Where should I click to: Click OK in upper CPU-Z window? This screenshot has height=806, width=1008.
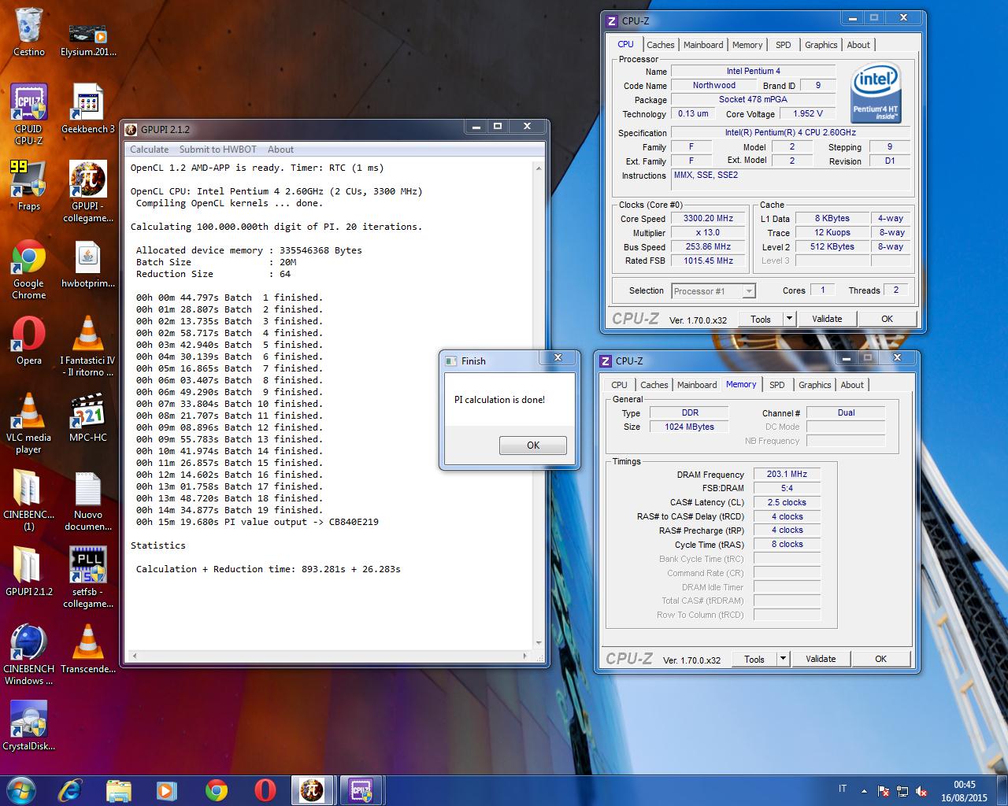(x=887, y=319)
